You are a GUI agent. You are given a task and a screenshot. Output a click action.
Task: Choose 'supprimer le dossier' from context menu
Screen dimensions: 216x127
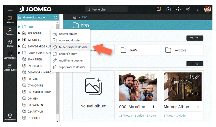click(72, 67)
